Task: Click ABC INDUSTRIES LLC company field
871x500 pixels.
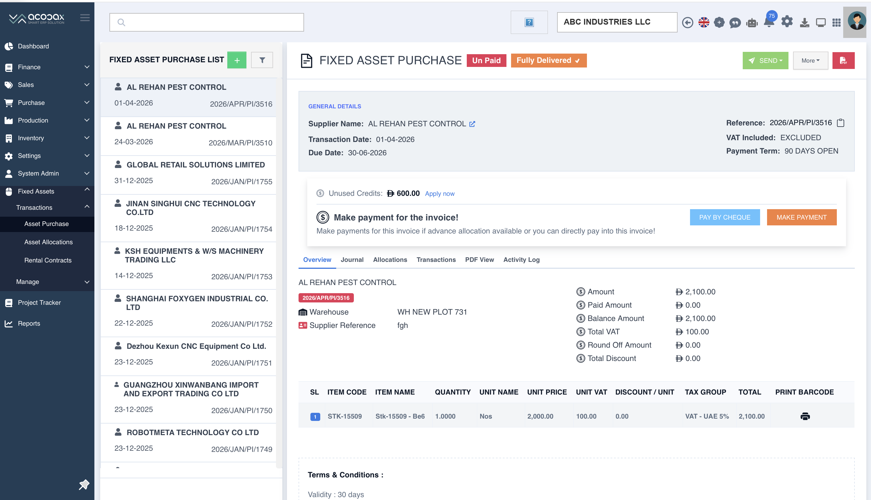Action: pos(617,22)
